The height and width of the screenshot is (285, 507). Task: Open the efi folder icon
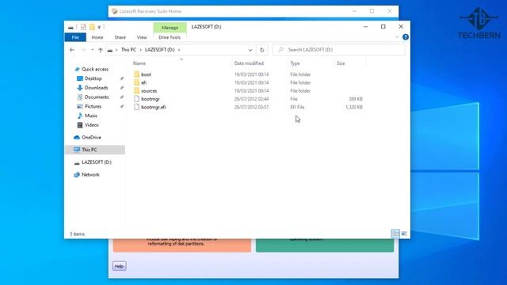(136, 82)
